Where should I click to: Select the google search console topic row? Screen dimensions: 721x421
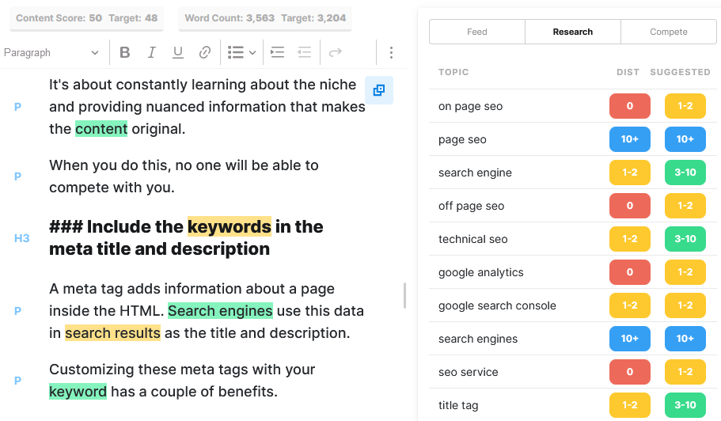(497, 305)
